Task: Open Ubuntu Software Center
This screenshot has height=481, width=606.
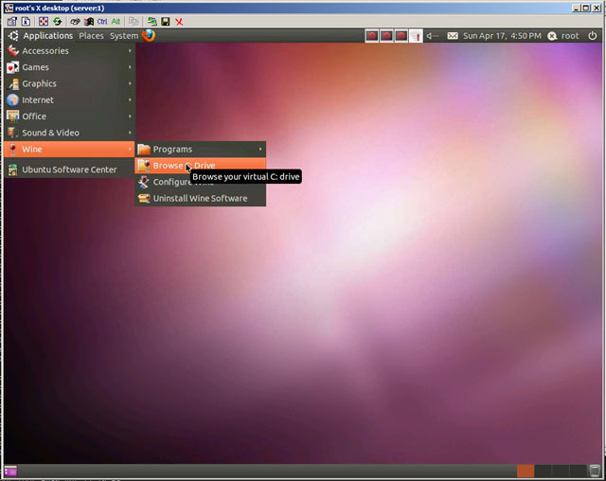Action: [x=69, y=169]
